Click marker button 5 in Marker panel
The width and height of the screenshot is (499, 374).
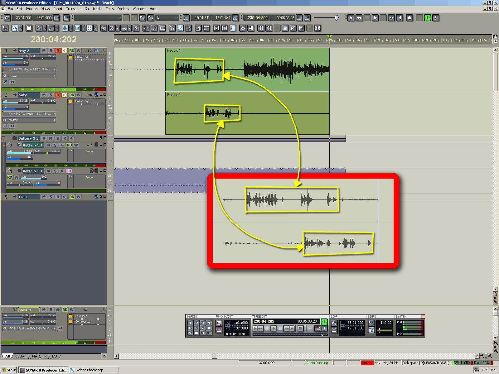coord(190,328)
